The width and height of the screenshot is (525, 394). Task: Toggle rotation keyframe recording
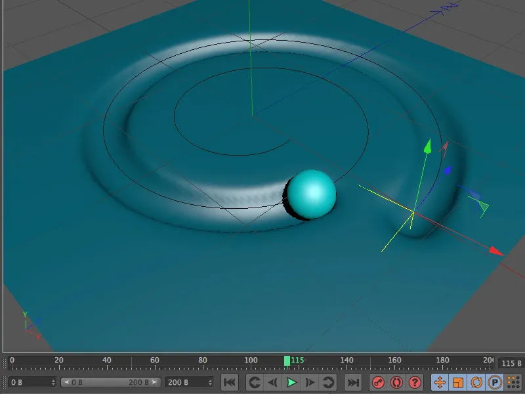476,382
